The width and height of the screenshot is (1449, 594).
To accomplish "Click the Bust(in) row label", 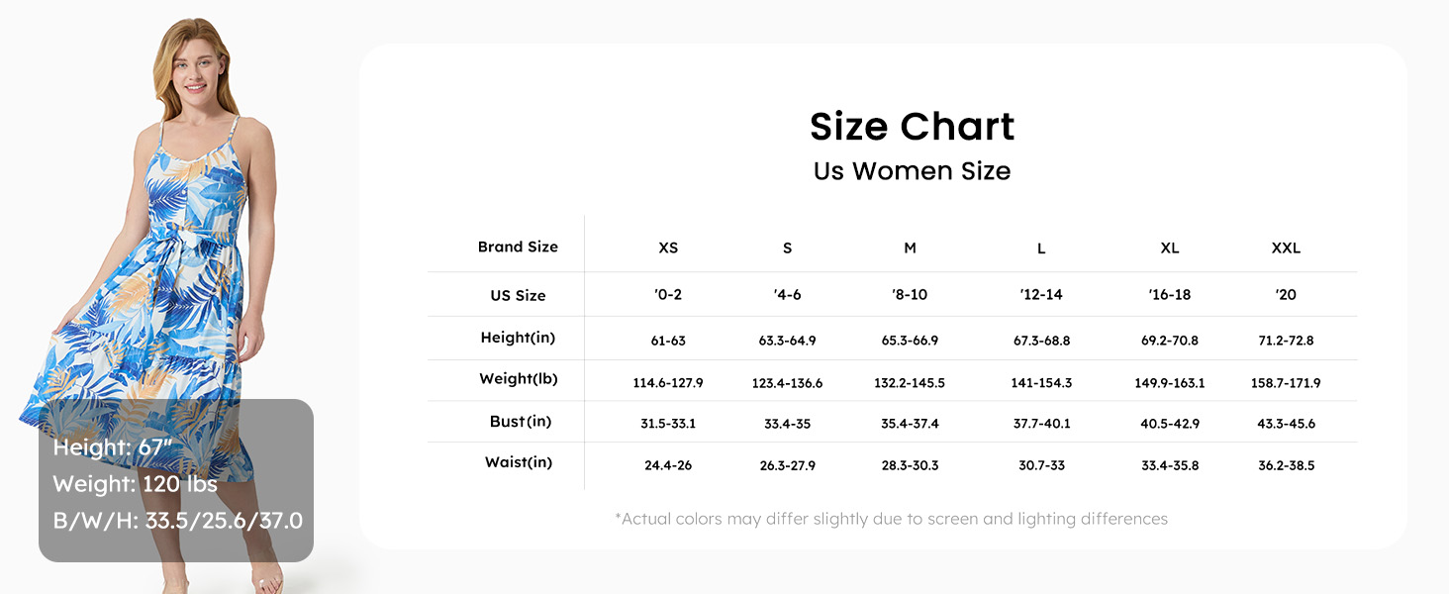I will (x=520, y=422).
